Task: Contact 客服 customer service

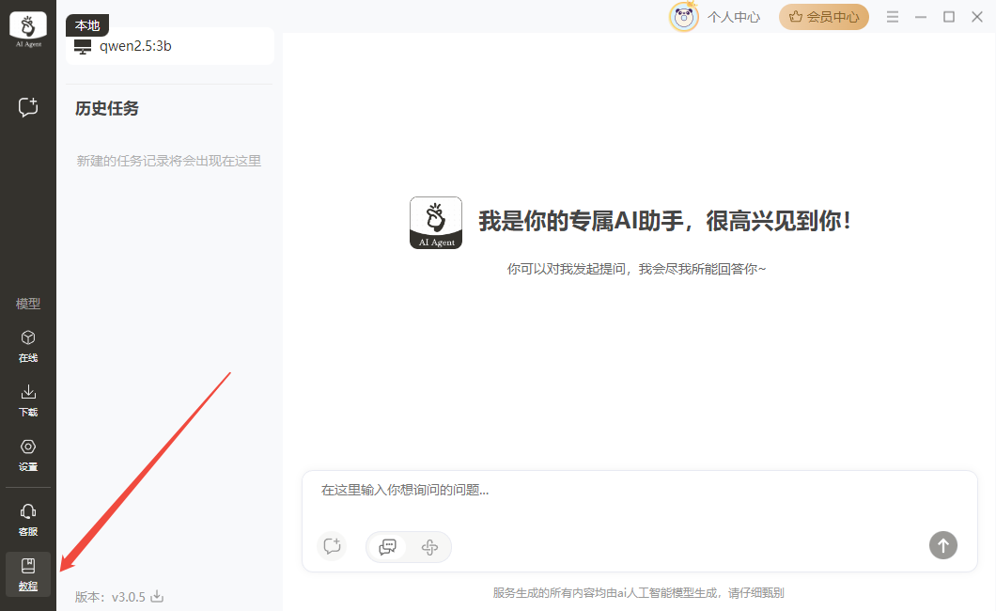Action: point(28,519)
